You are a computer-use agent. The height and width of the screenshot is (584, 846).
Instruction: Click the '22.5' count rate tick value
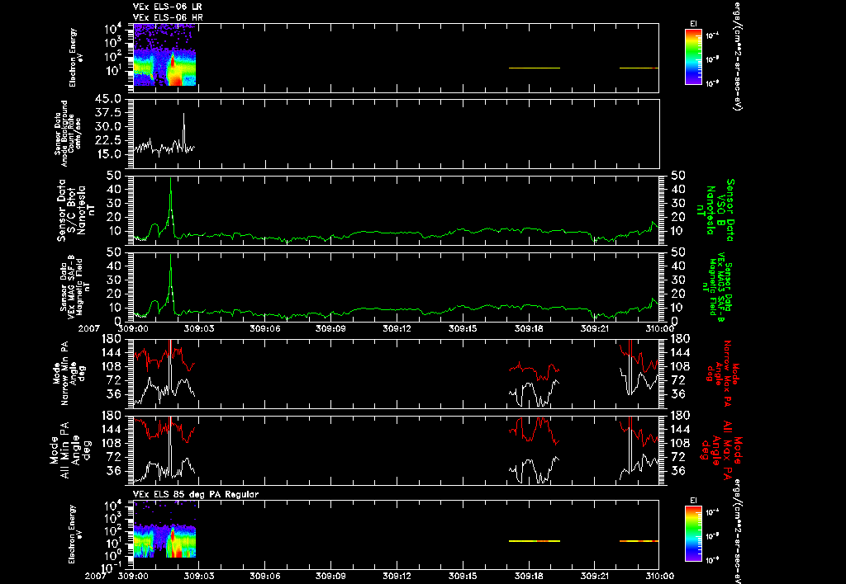click(x=110, y=140)
